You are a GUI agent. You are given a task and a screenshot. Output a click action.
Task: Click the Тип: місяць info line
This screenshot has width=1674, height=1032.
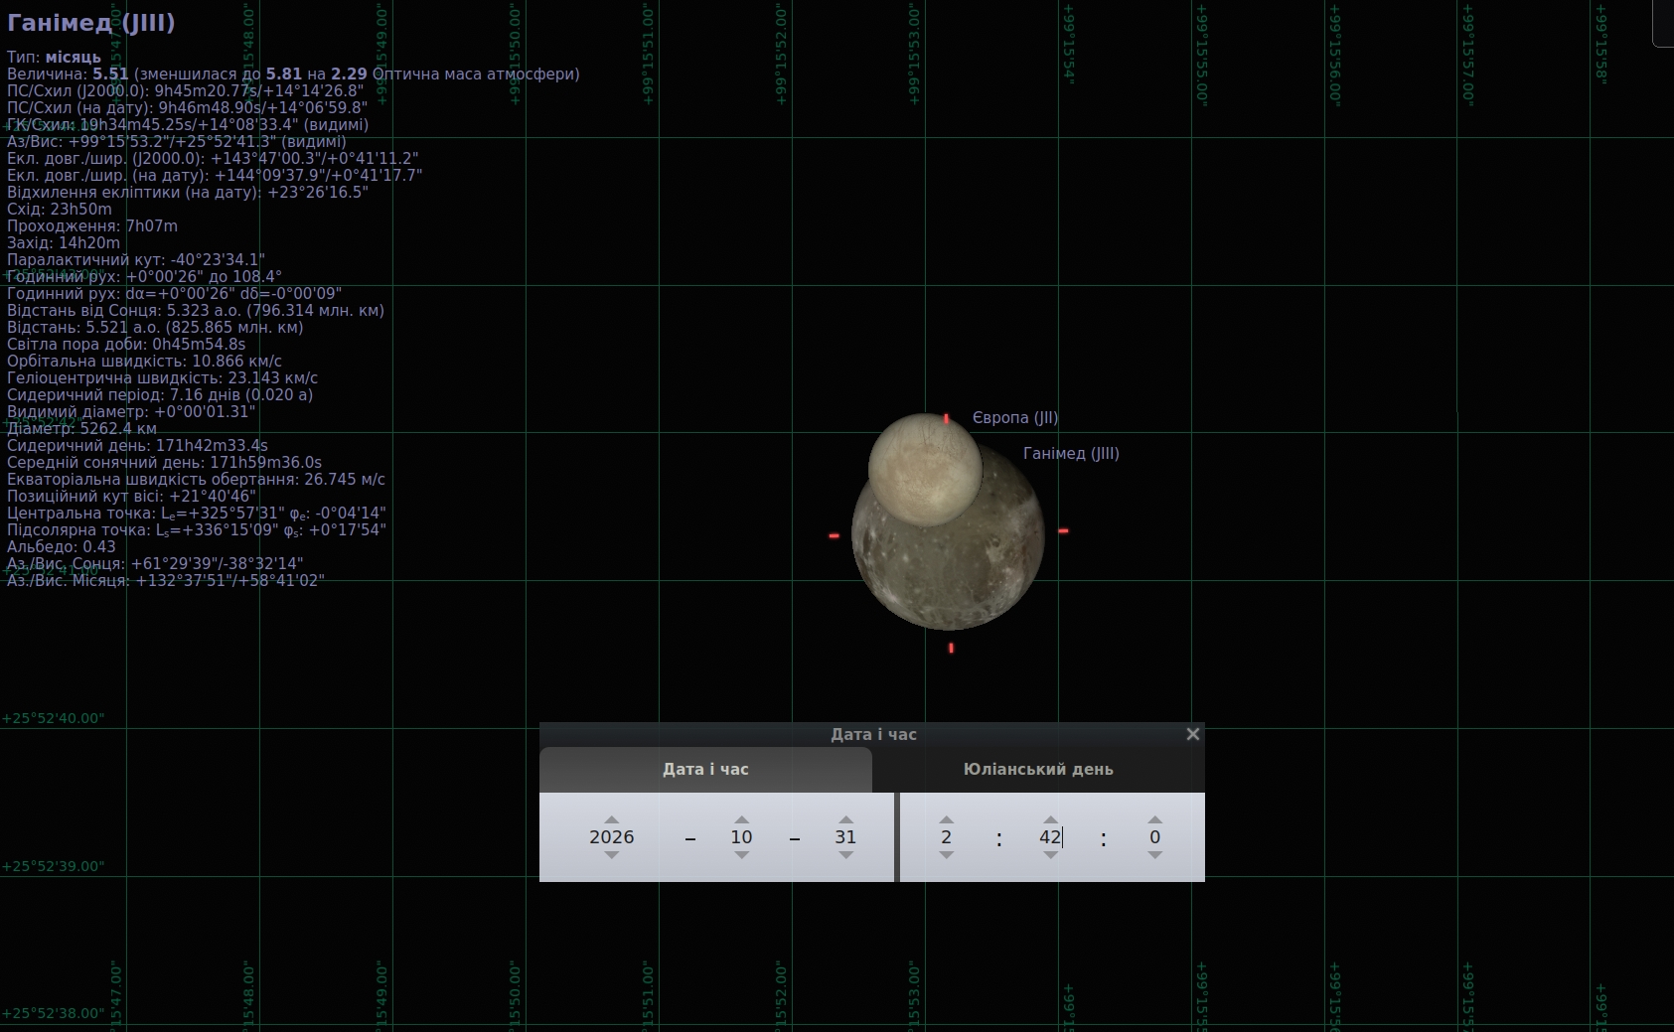[x=54, y=58]
